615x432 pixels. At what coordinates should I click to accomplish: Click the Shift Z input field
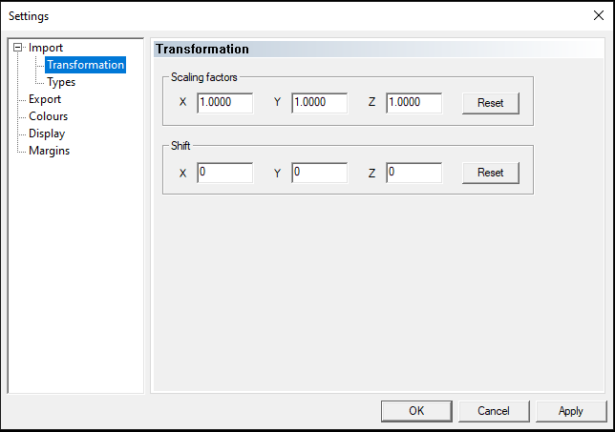(414, 173)
